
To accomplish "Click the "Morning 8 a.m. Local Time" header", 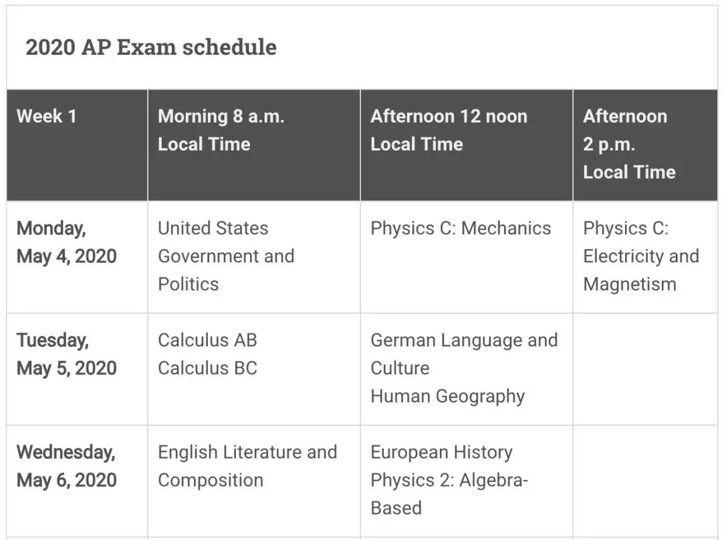I will click(221, 130).
